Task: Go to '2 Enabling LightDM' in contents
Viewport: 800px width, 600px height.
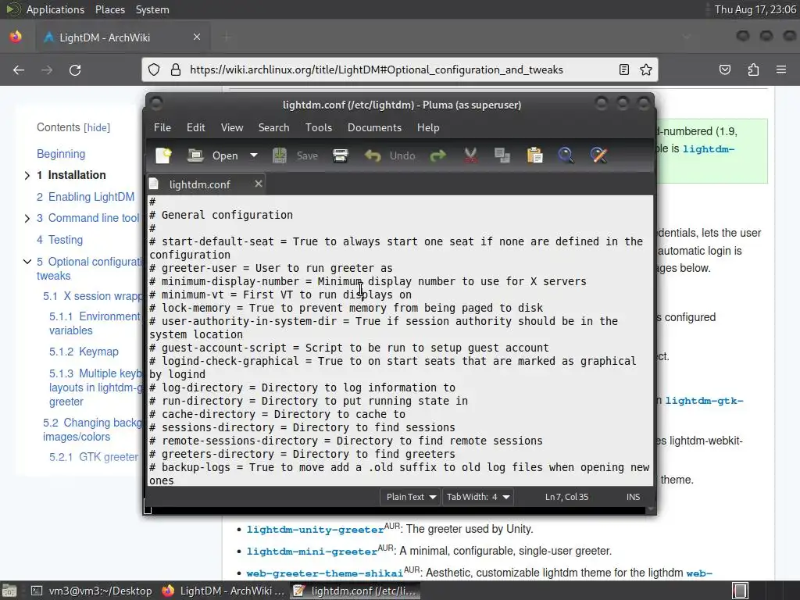Action: click(85, 197)
